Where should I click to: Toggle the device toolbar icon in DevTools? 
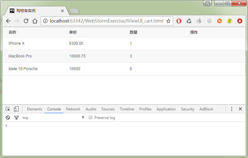16,109
